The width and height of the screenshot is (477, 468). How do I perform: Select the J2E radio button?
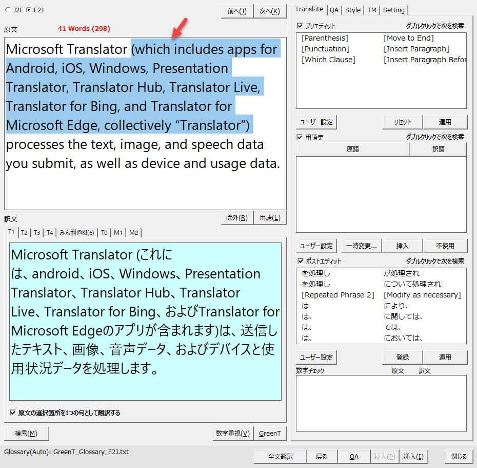(7, 10)
